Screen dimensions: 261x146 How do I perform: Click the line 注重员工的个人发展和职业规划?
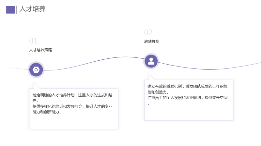(174, 98)
